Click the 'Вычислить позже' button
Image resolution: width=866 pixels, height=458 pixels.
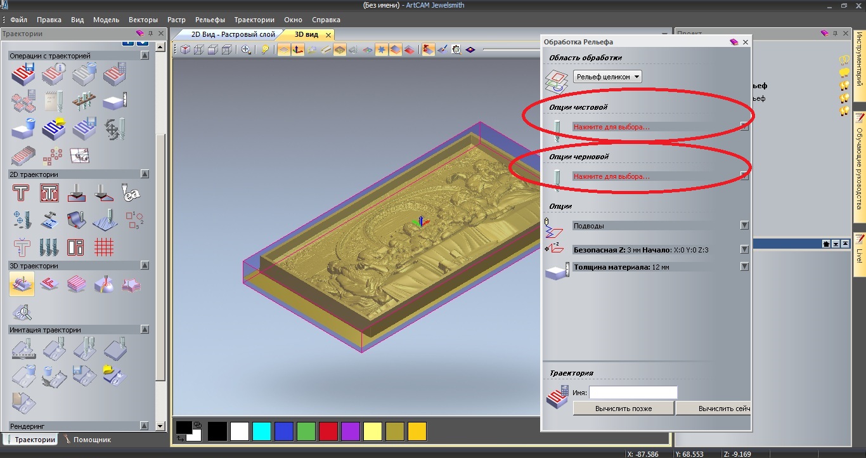(623, 409)
